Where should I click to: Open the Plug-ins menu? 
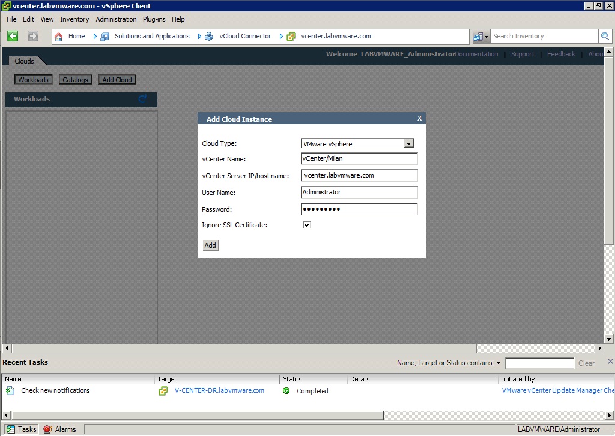point(154,19)
